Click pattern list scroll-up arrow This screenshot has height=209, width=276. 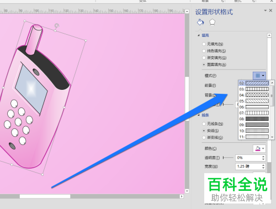click(x=272, y=82)
